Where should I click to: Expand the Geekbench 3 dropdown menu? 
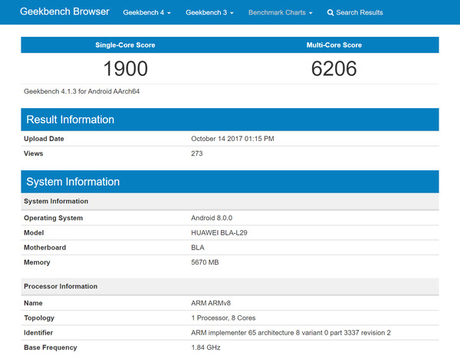pos(209,12)
